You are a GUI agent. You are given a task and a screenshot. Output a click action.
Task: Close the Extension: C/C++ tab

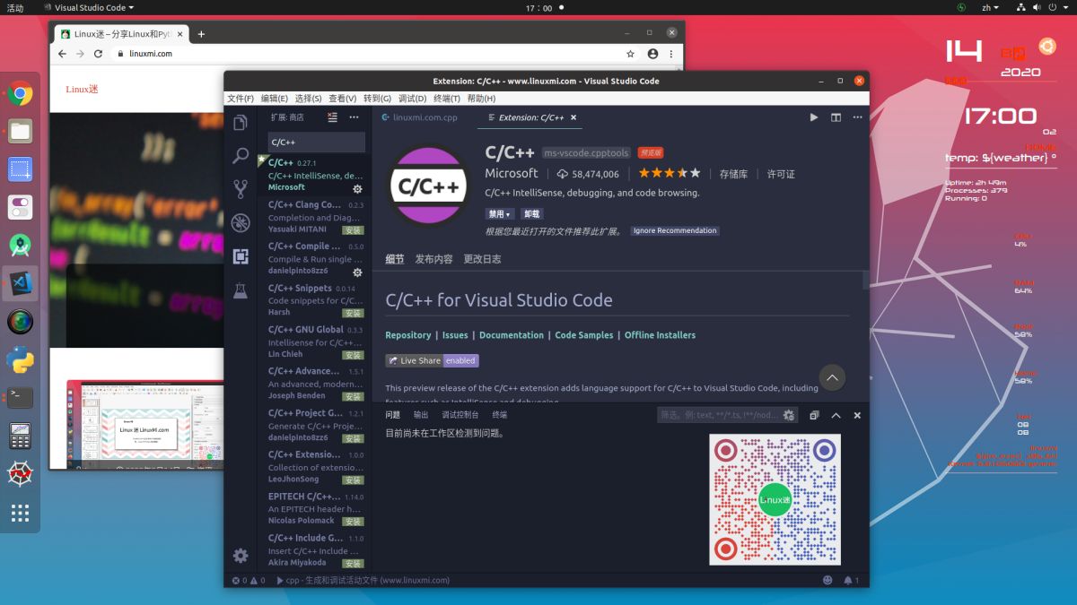[574, 117]
